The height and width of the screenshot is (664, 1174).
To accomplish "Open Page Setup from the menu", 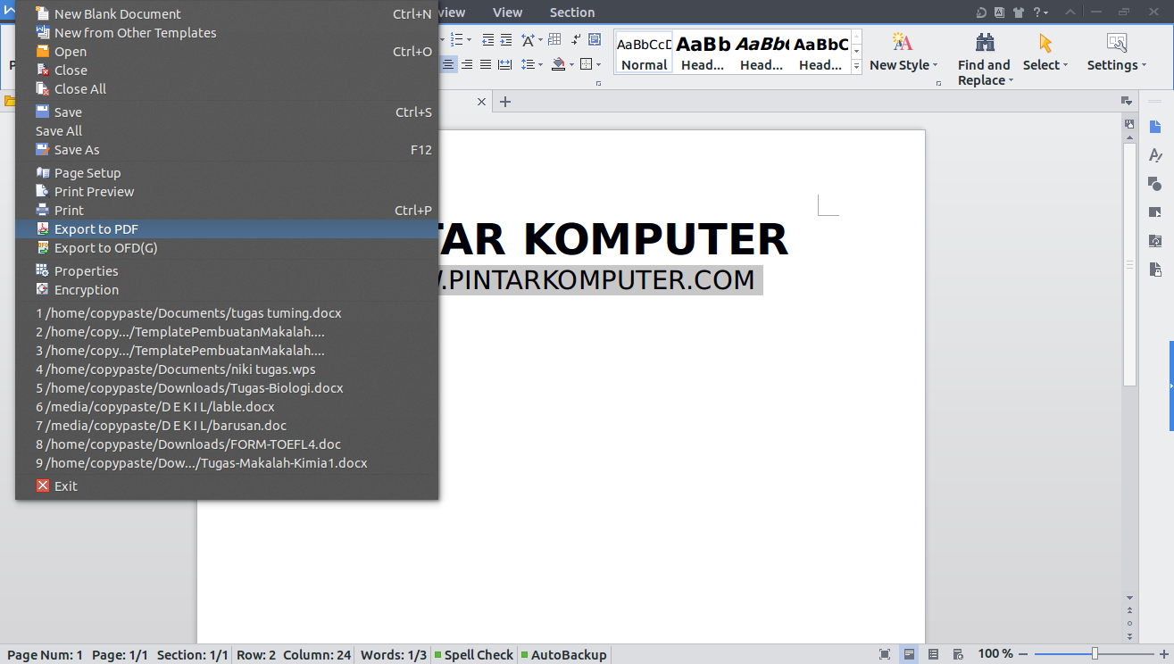I will [x=227, y=173].
